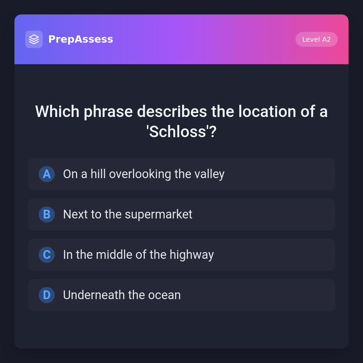Click the word 'Which' in the question
This screenshot has width=363, height=363.
57,112
